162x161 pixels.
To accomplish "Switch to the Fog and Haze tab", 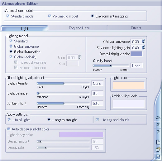I will [79, 28].
